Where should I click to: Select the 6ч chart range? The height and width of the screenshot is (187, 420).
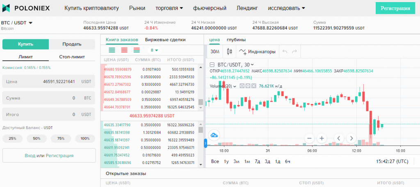(x=288, y=161)
